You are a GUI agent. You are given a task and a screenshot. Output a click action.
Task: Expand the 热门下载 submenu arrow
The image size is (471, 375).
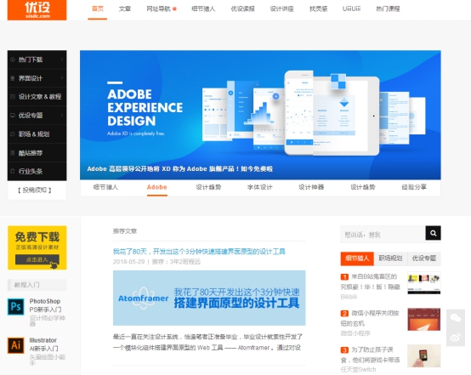(x=62, y=60)
